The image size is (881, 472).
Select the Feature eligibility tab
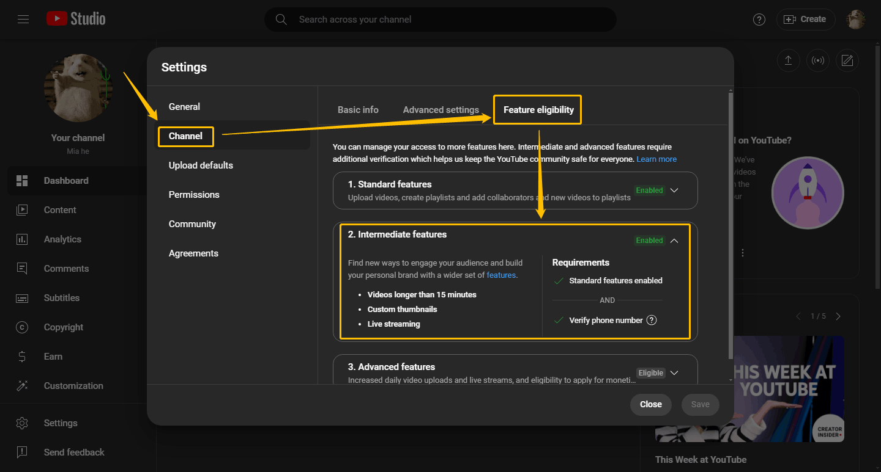coord(538,110)
